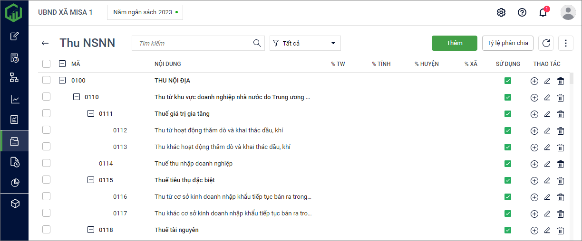Viewport: 582px width, 241px height.
Task: Go back using the left arrow
Action: pyautogui.click(x=45, y=43)
